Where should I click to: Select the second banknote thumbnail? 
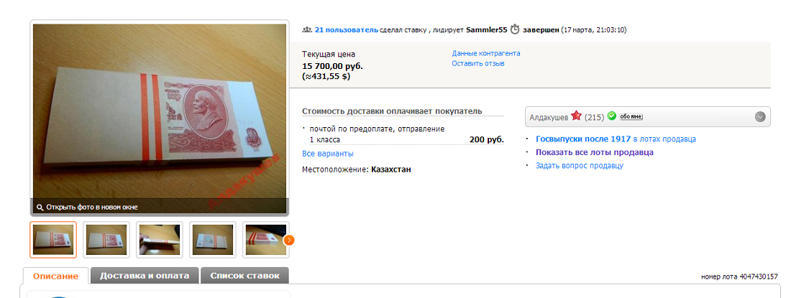106,240
